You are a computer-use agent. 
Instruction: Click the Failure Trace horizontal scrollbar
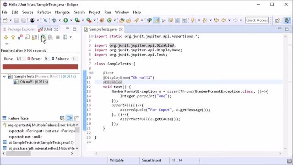tap(38, 154)
